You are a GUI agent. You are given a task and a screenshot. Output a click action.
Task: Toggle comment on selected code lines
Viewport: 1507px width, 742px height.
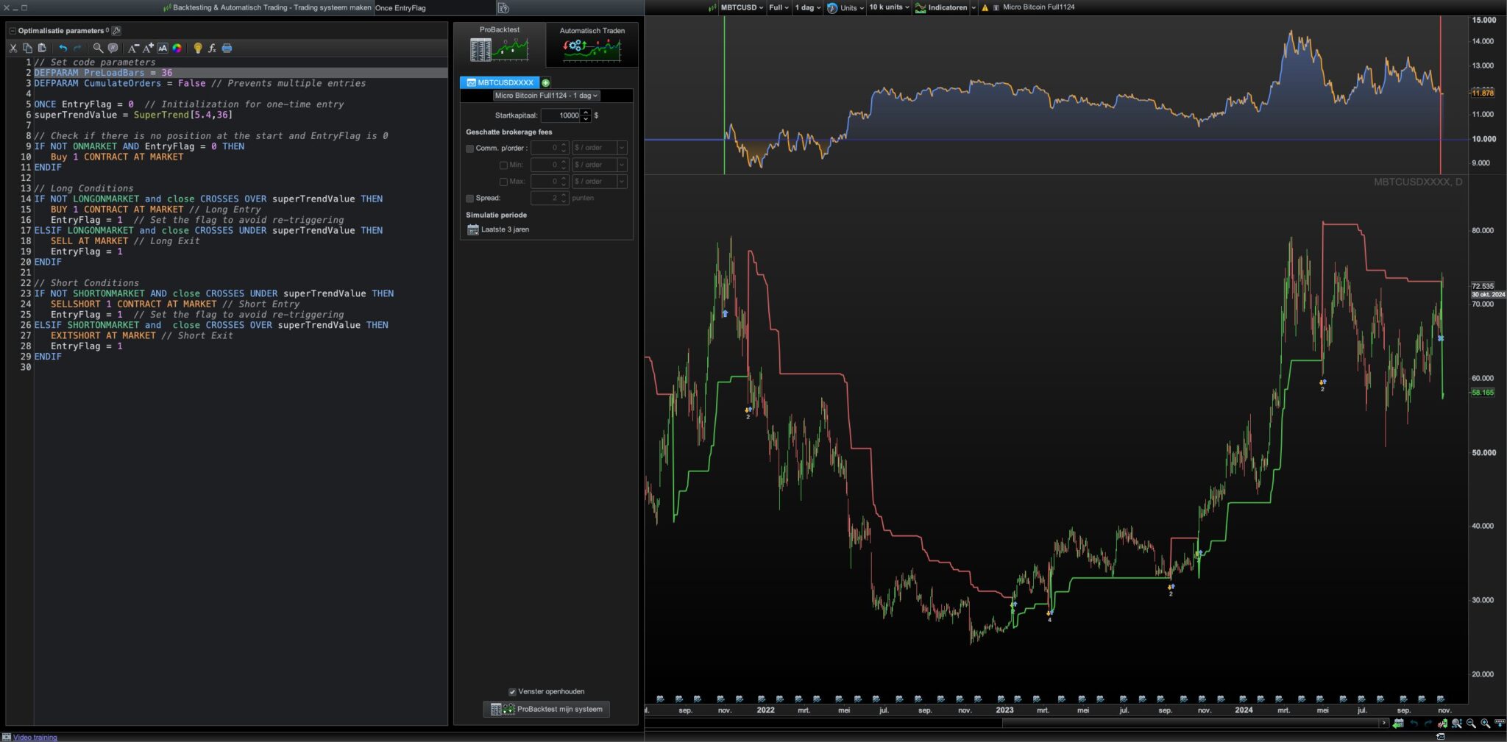click(113, 48)
